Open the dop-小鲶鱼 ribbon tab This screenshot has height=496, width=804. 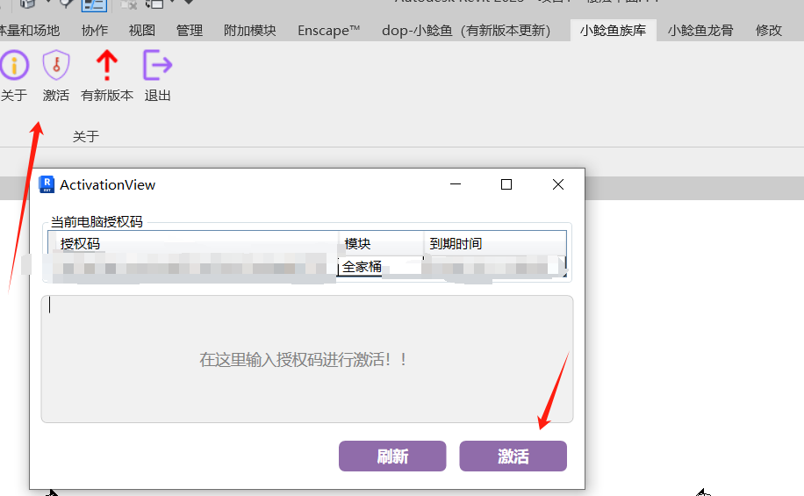466,30
